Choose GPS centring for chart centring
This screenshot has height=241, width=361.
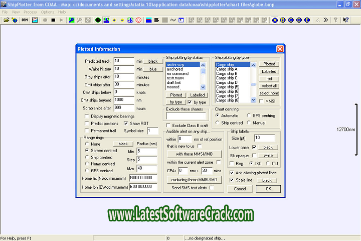(249, 115)
